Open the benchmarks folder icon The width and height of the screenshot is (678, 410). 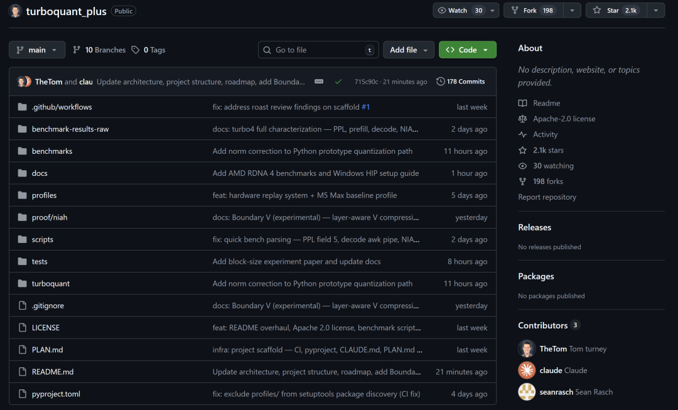[x=23, y=151]
